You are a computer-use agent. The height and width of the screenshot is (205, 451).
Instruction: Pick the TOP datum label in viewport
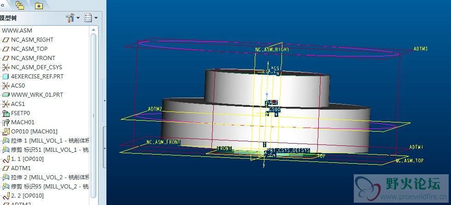(321, 156)
